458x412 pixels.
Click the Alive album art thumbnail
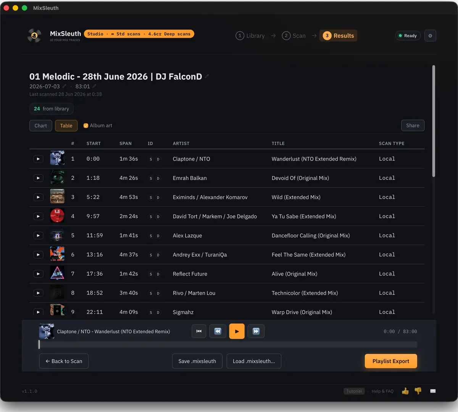pos(57,273)
